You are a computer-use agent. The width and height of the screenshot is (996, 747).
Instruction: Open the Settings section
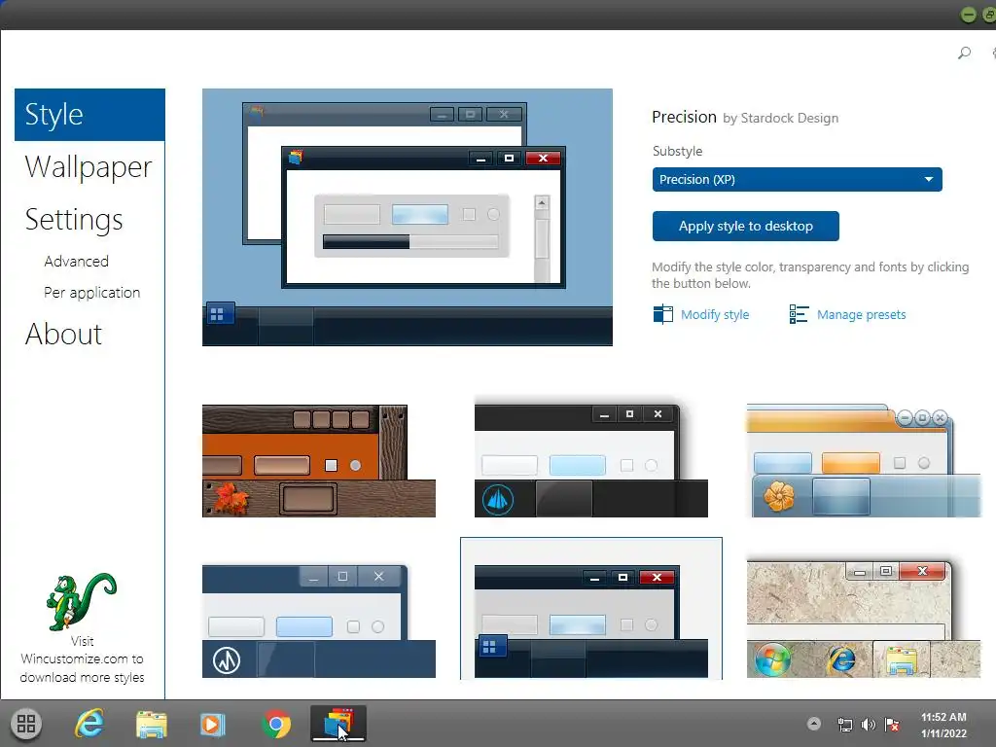[x=74, y=220]
